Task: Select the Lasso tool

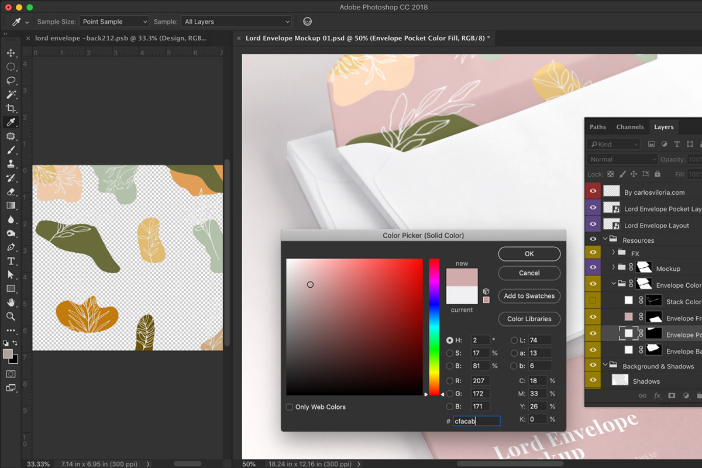Action: click(x=11, y=81)
